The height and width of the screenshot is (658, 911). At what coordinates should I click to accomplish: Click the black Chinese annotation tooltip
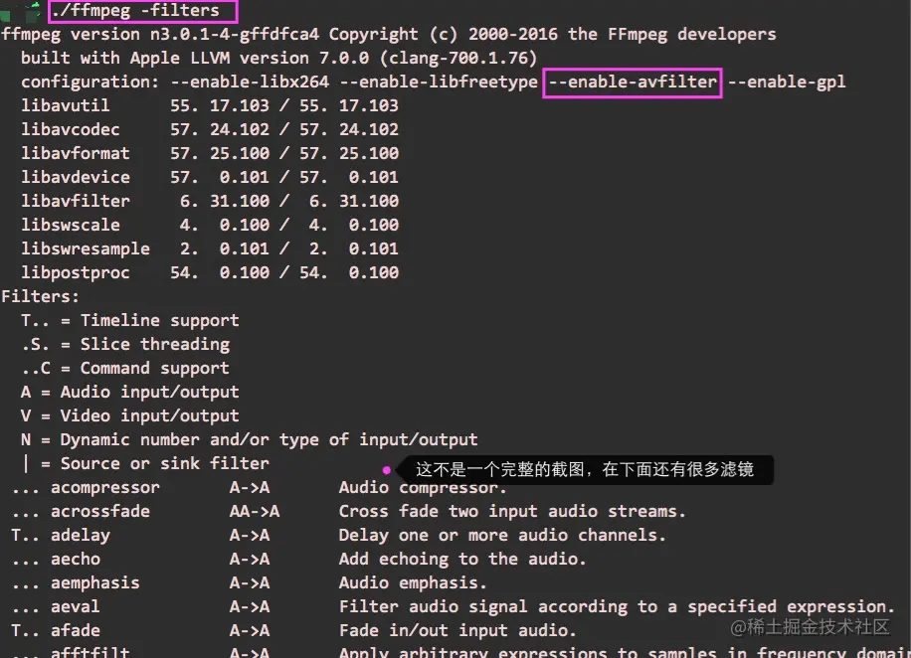coord(587,469)
